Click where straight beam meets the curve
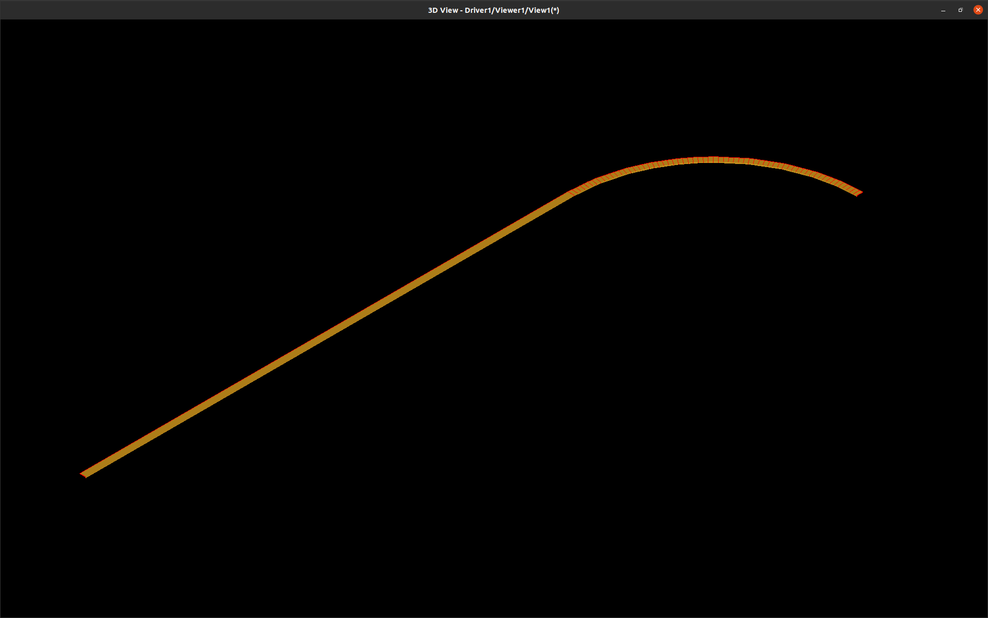This screenshot has height=618, width=988. 571,194
